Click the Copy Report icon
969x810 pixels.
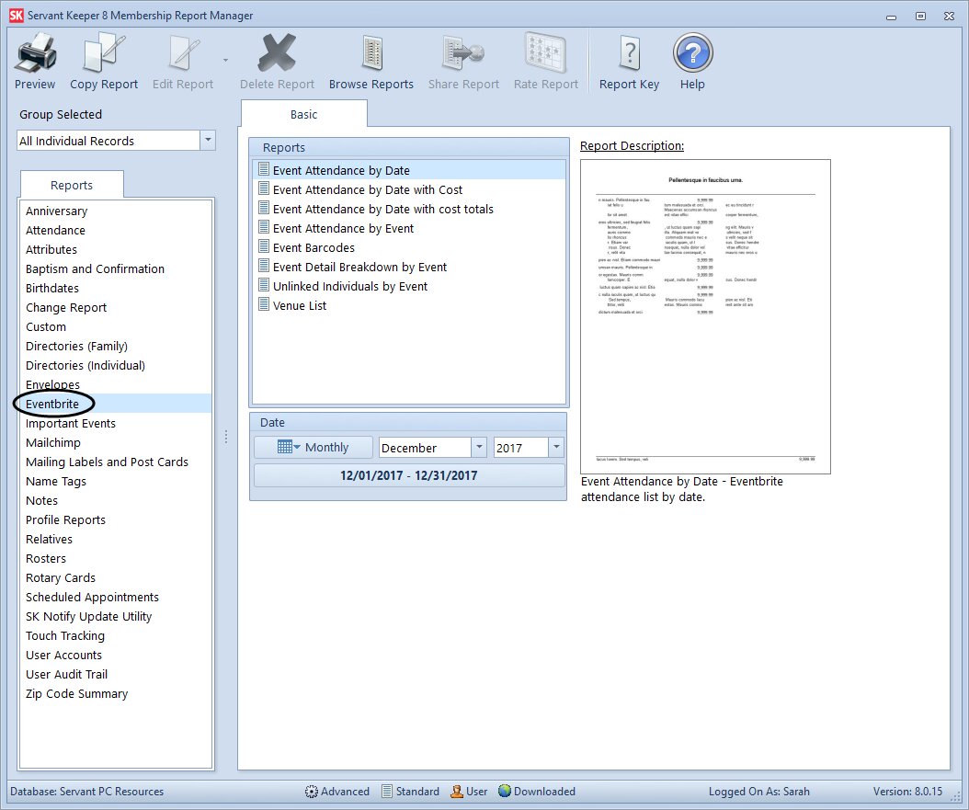click(x=104, y=53)
